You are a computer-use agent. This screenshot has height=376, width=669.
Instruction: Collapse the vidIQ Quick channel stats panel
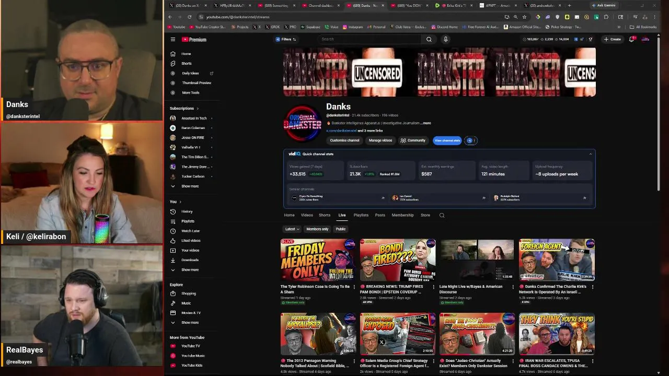(591, 154)
